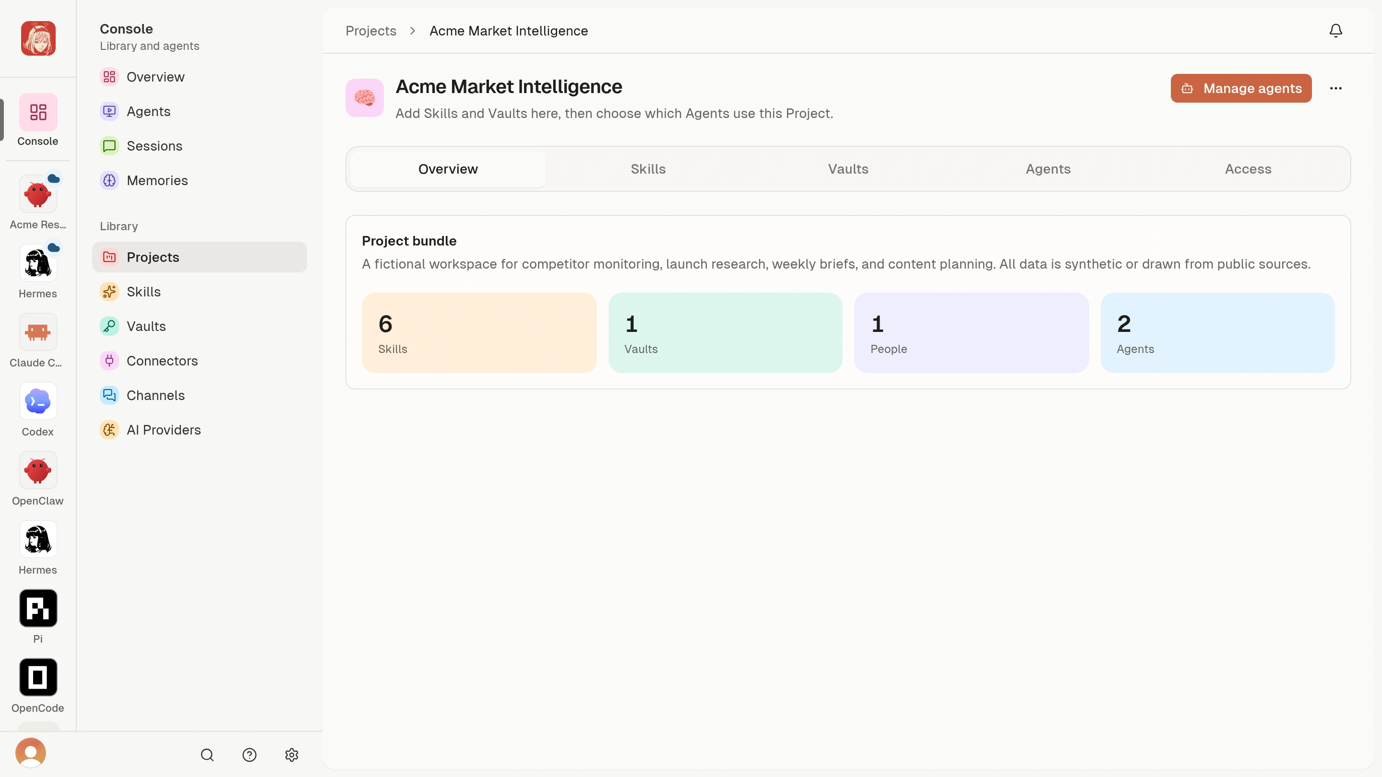Open Channels in the Library list
The image size is (1382, 777).
pos(200,396)
